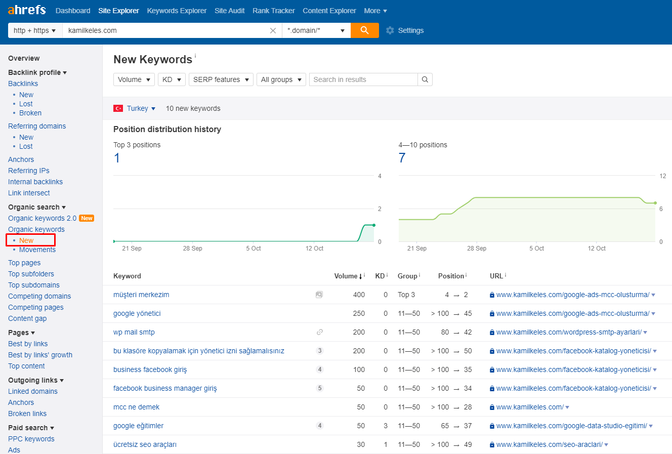Open Site Audit tab

tap(229, 11)
